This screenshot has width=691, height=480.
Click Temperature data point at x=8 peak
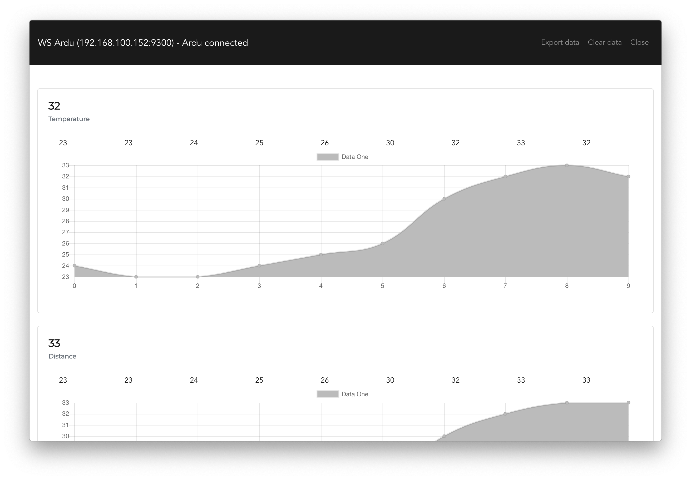pyautogui.click(x=567, y=166)
